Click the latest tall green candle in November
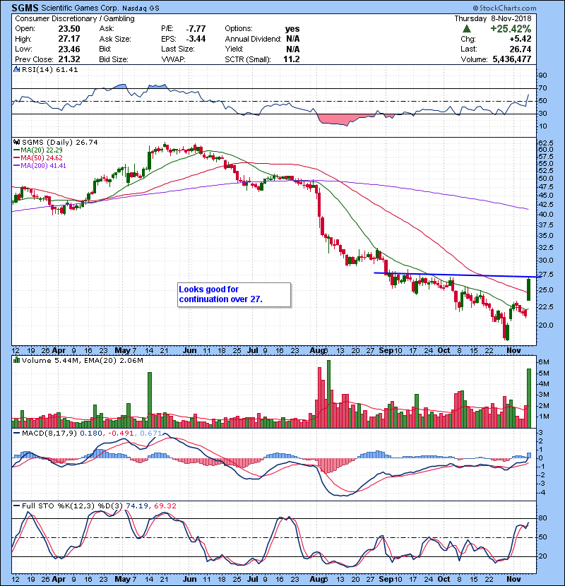 click(x=529, y=289)
